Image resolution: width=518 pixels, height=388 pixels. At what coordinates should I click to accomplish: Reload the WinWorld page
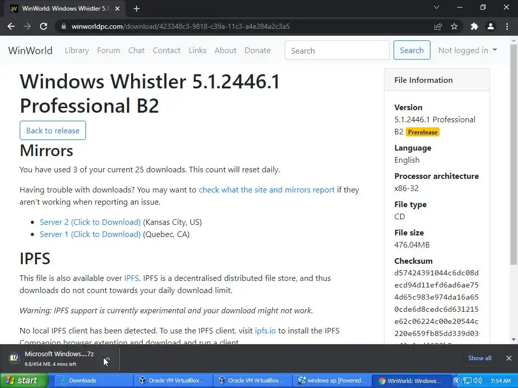pyautogui.click(x=44, y=26)
